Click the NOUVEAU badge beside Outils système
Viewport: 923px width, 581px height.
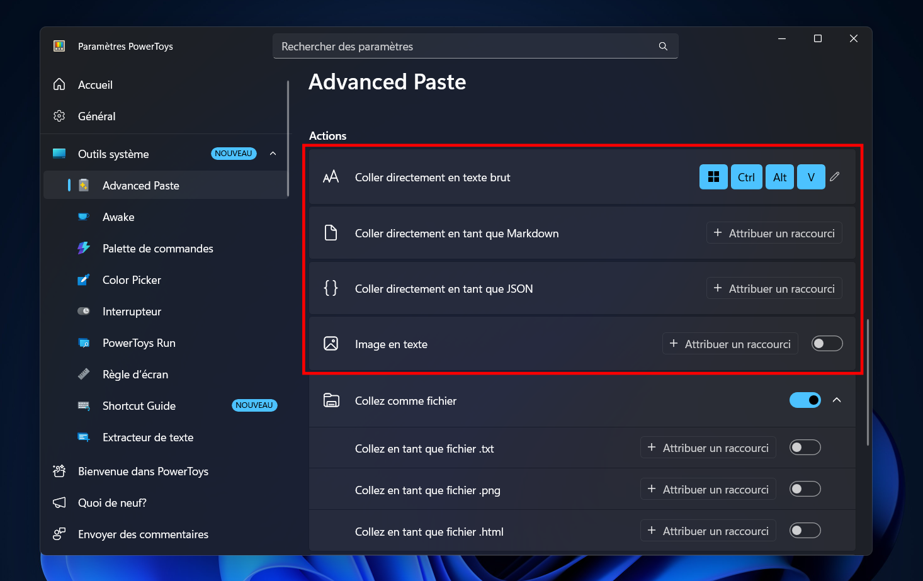[x=234, y=154]
